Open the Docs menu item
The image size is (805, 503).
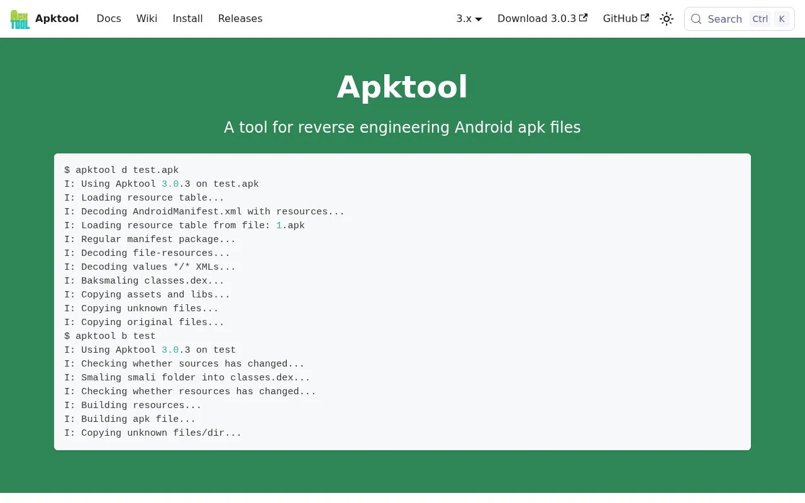pyautogui.click(x=109, y=19)
